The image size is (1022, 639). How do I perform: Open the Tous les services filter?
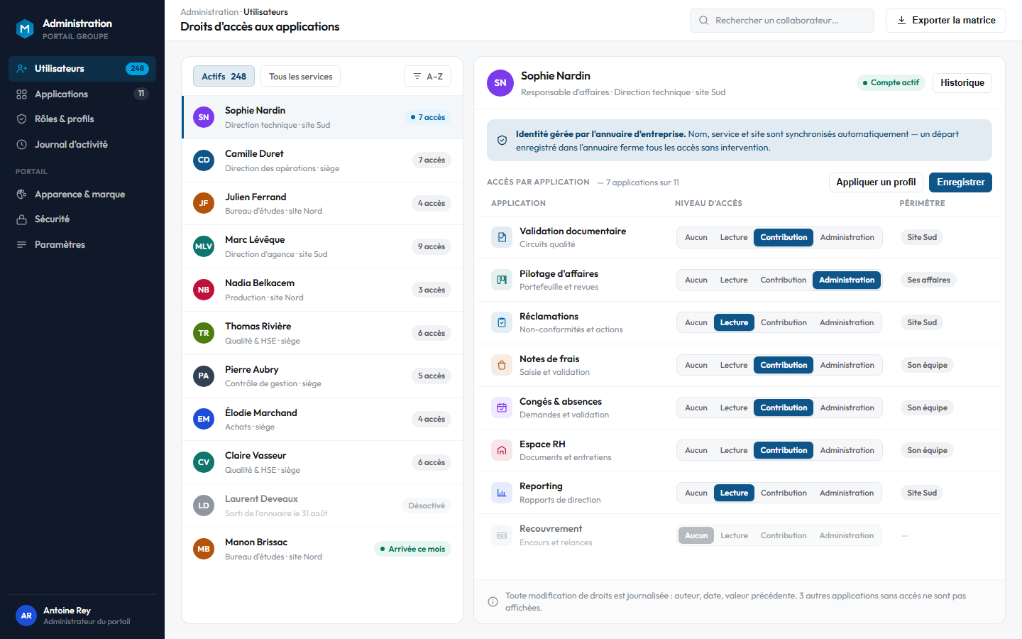pos(301,77)
